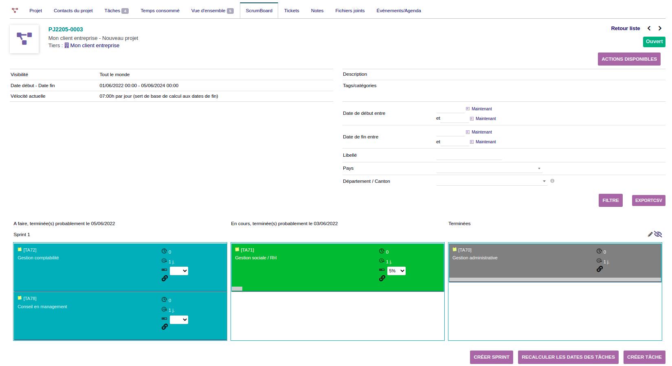Open the Temps consommé tab
The width and height of the screenshot is (672, 366).
point(160,11)
